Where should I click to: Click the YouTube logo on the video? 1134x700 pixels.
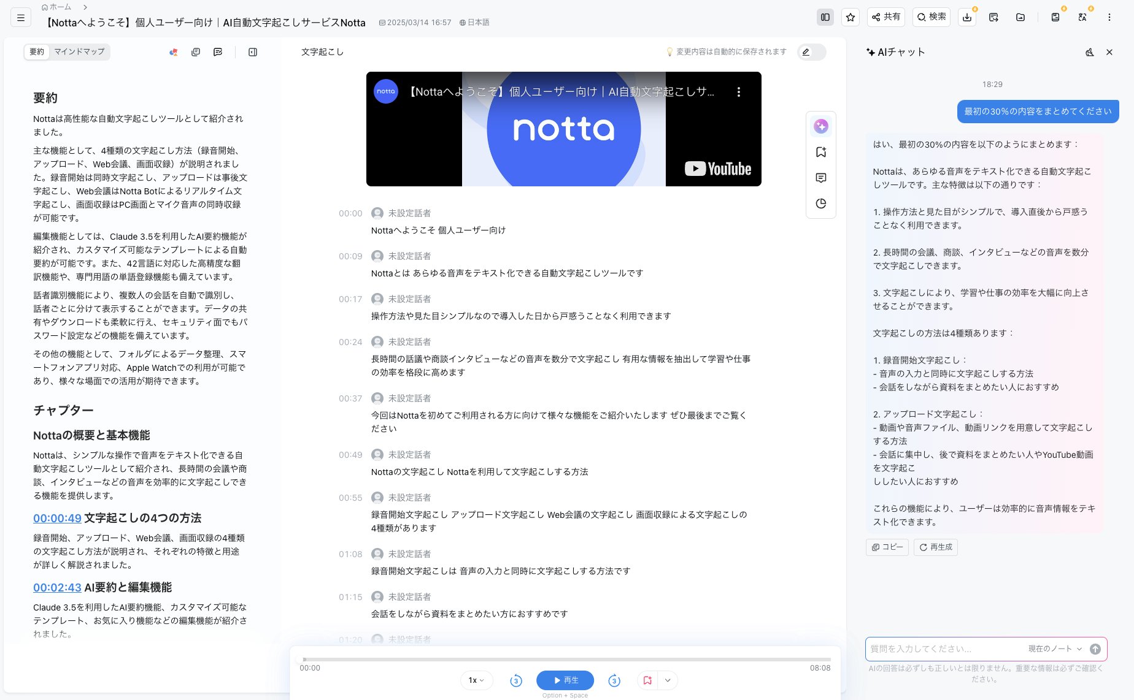click(x=717, y=169)
